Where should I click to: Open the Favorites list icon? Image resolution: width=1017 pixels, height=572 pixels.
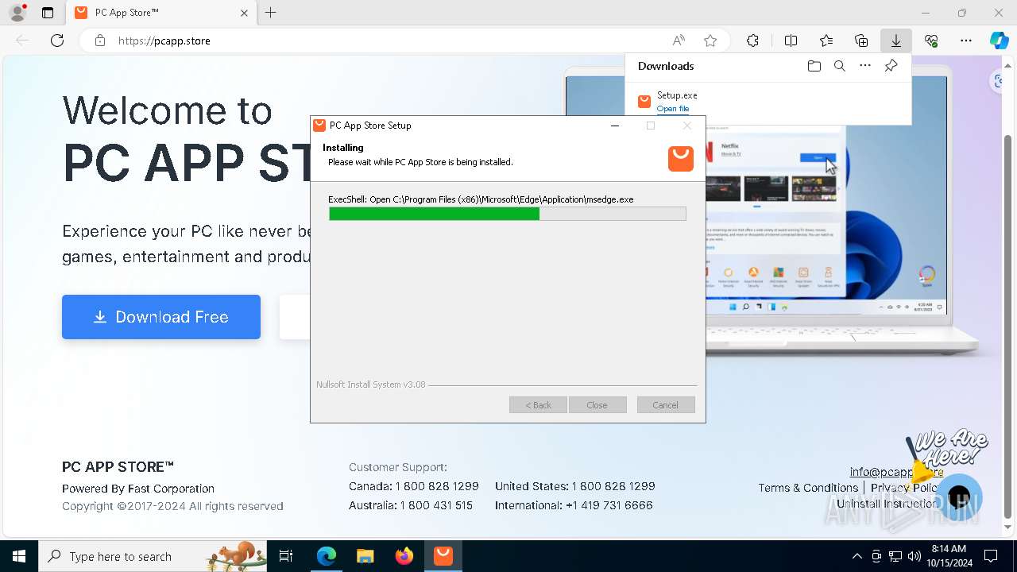826,41
